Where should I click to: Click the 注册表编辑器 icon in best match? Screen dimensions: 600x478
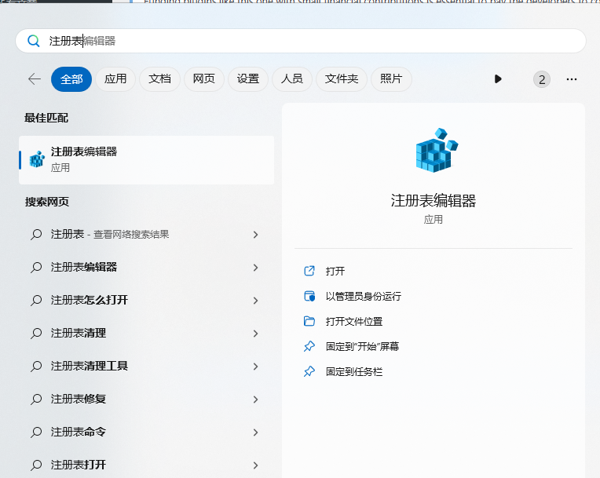37,159
